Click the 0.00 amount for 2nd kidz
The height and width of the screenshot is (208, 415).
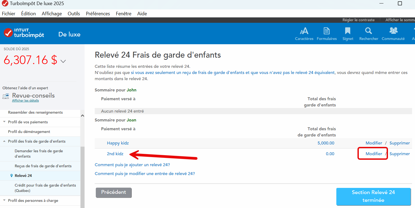330,154
